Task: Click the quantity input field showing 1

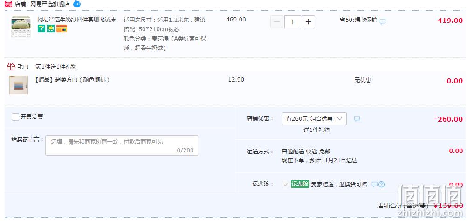Action: pyautogui.click(x=293, y=22)
